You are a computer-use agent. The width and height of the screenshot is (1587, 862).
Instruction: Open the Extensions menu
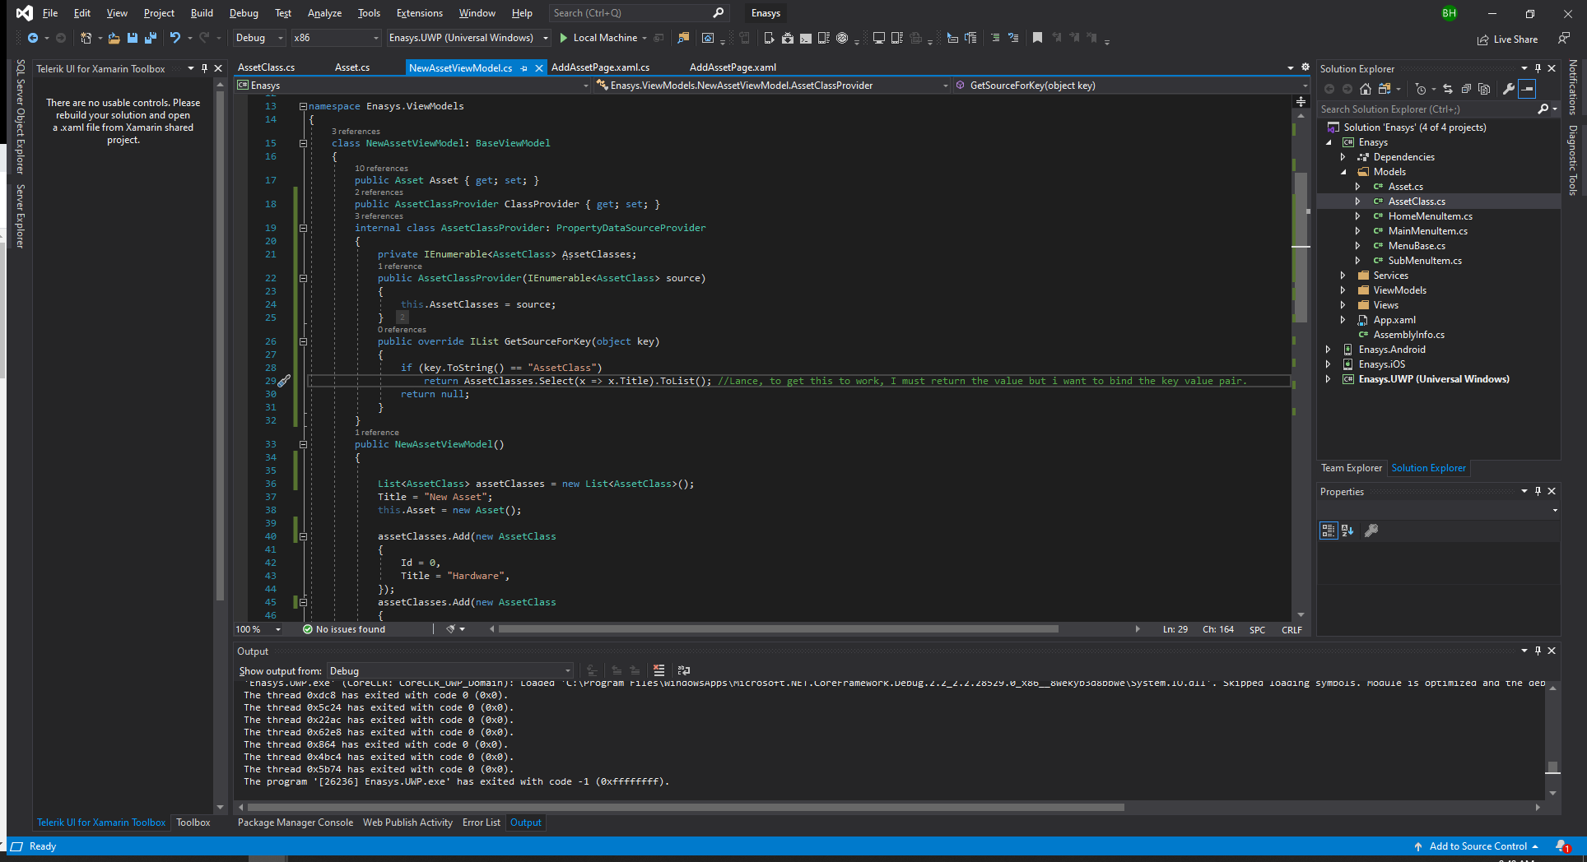419,13
